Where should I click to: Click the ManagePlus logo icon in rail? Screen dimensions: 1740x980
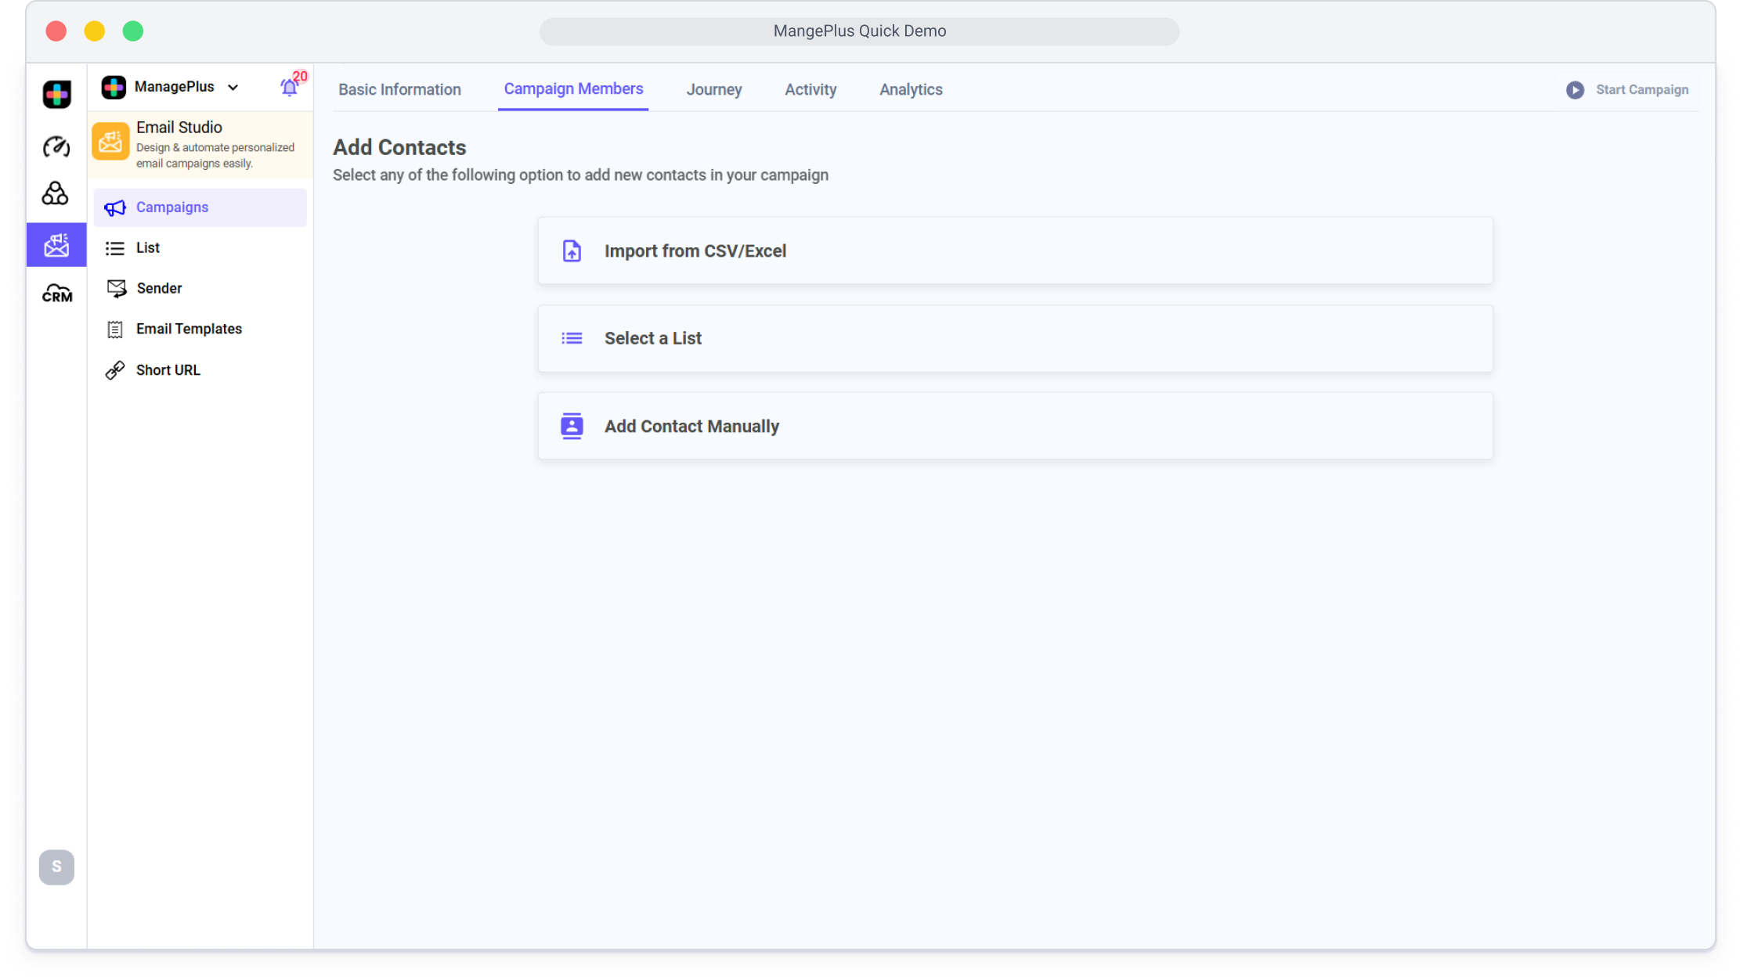(x=56, y=95)
